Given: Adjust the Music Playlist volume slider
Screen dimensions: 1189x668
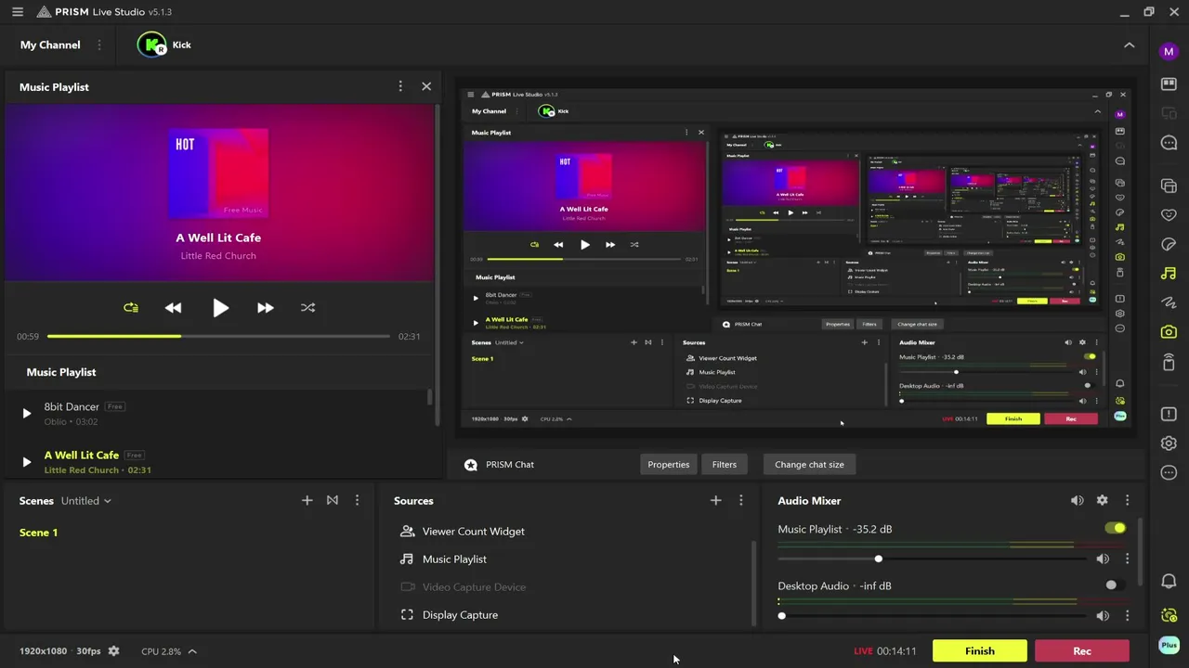Looking at the screenshot, I should (x=932, y=559).
